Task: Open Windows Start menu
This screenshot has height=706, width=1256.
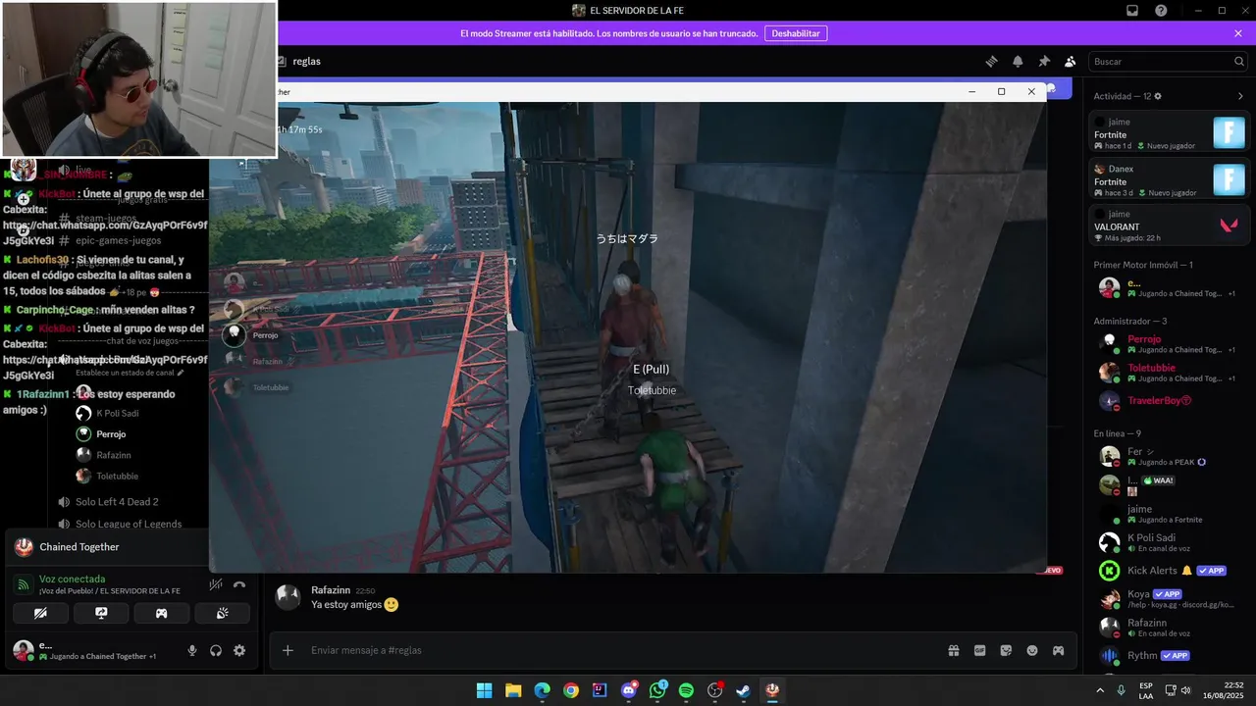Action: tap(484, 690)
